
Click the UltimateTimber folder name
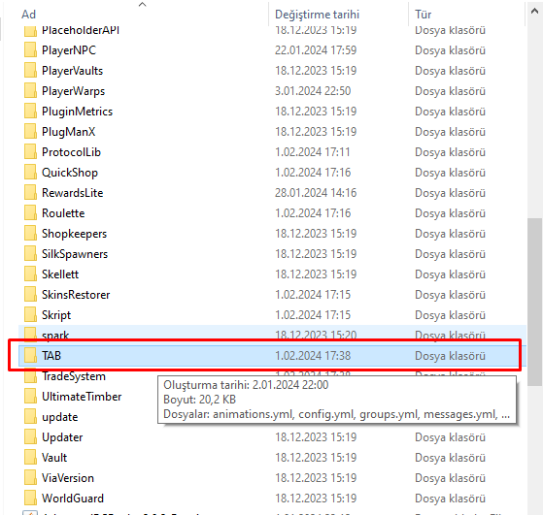tap(82, 397)
